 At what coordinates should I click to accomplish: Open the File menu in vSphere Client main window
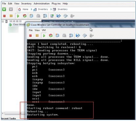coord(4,4)
